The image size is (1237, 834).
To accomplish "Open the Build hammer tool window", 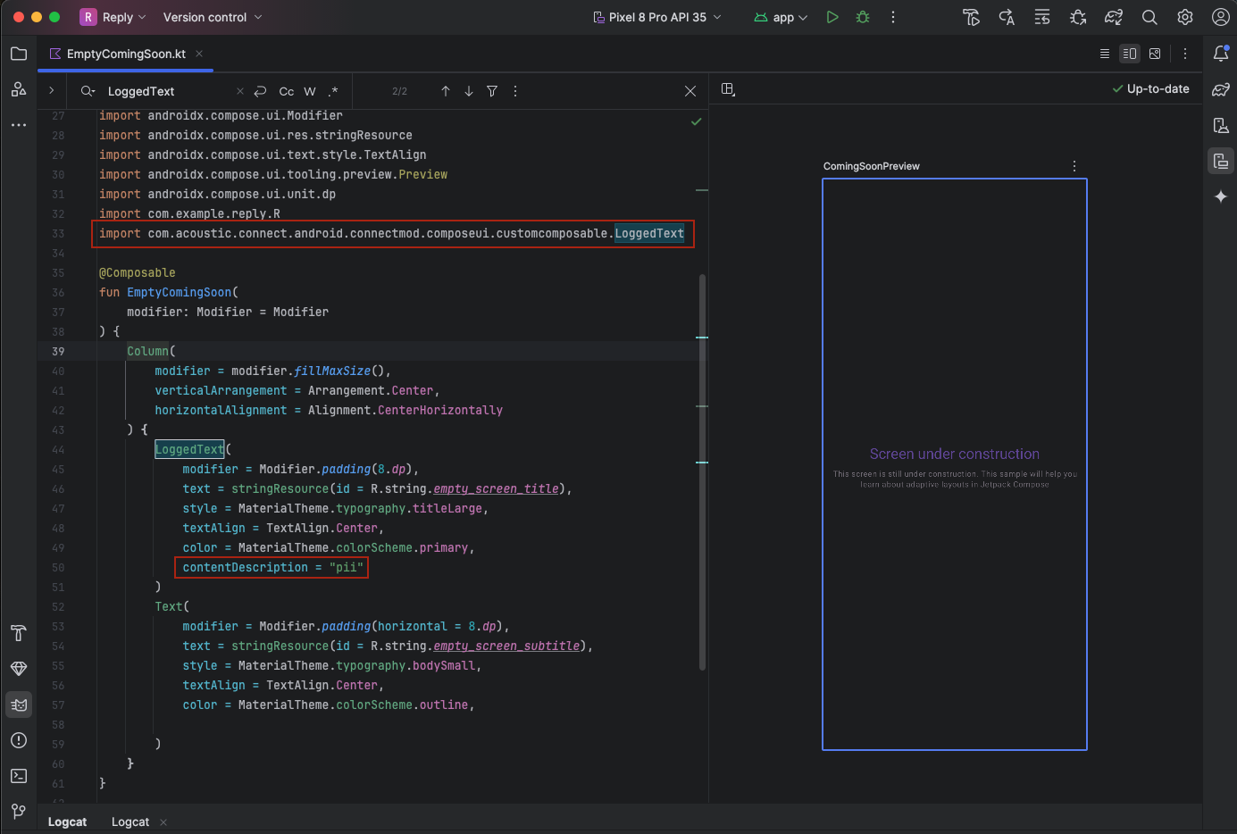I will pos(19,633).
